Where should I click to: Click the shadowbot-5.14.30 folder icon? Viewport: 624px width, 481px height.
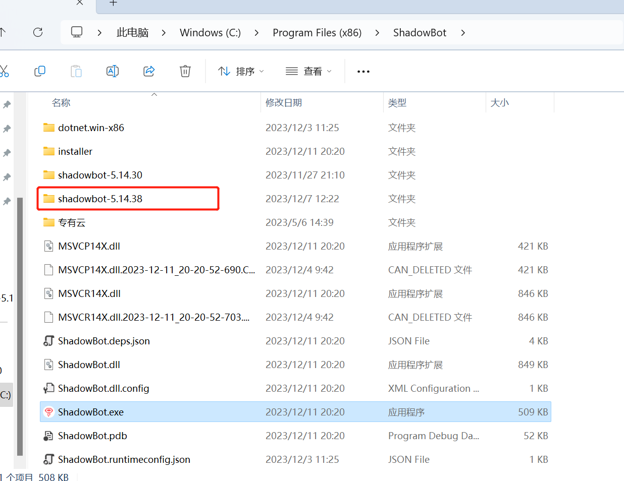click(49, 175)
